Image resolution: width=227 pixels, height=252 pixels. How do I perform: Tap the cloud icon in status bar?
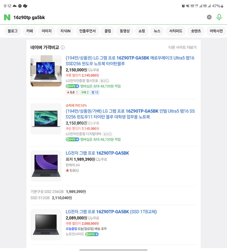[x=15, y=6]
